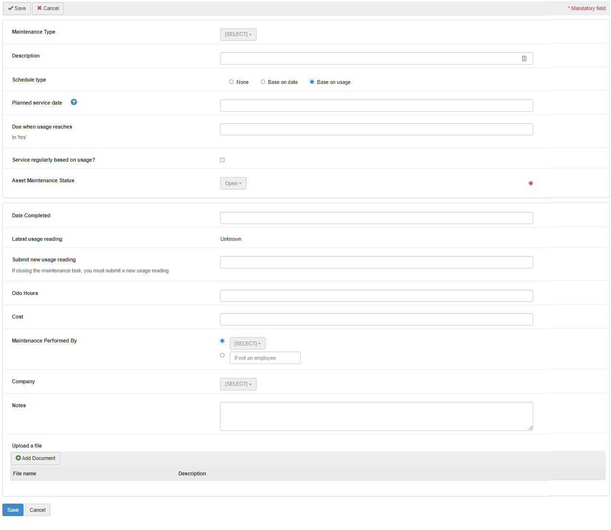Click the icon inside the Description field

(x=524, y=59)
